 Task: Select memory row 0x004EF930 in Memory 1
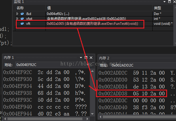click(44, 79)
